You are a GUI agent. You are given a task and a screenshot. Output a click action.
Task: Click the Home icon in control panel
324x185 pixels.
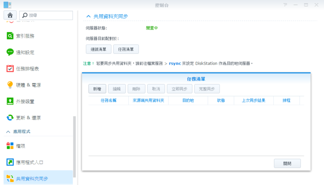[x=10, y=15]
